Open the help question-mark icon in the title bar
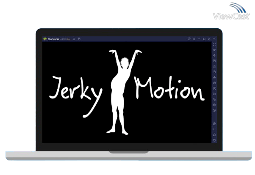The height and width of the screenshot is (175, 255). pos(189,39)
